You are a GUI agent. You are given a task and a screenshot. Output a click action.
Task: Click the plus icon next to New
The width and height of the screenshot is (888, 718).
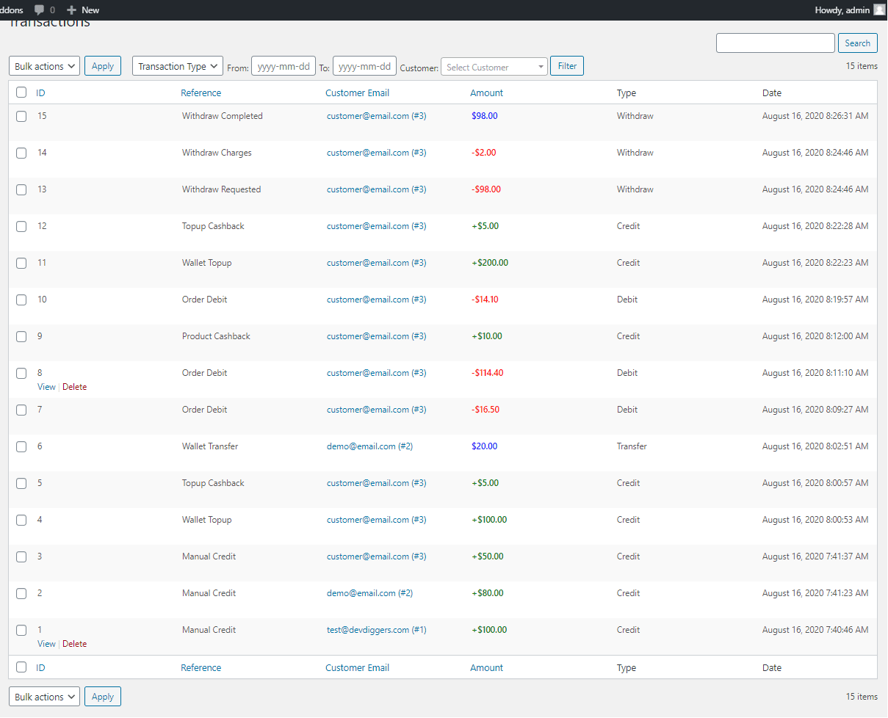(70, 10)
